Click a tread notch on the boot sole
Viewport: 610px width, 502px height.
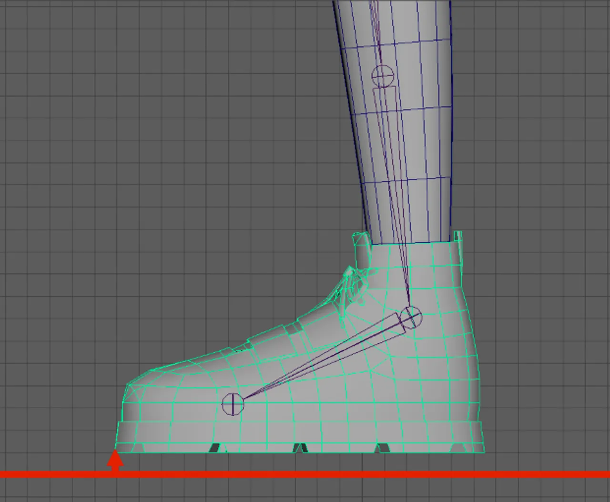(x=300, y=447)
